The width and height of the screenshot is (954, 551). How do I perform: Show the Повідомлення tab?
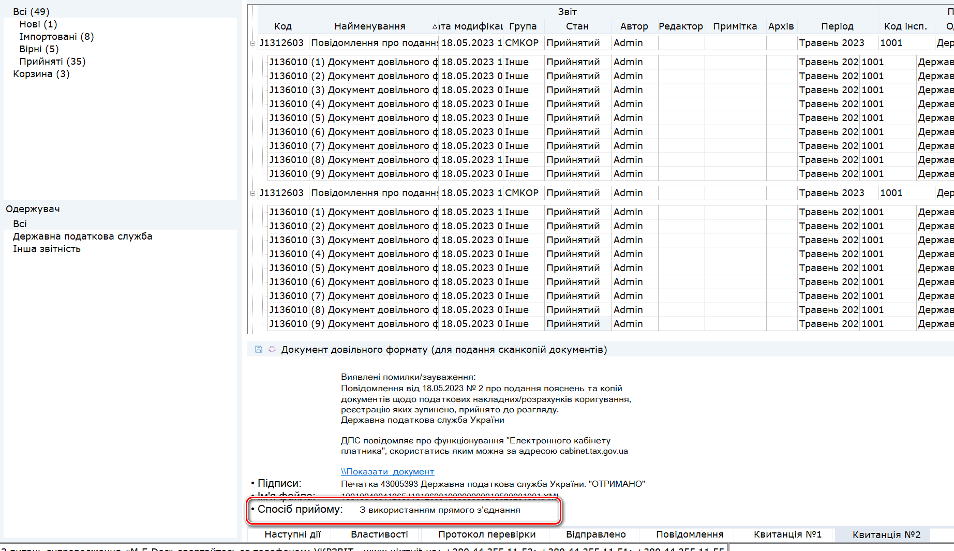click(x=689, y=534)
